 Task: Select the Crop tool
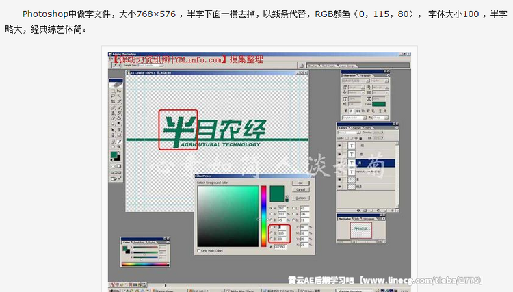(x=113, y=101)
